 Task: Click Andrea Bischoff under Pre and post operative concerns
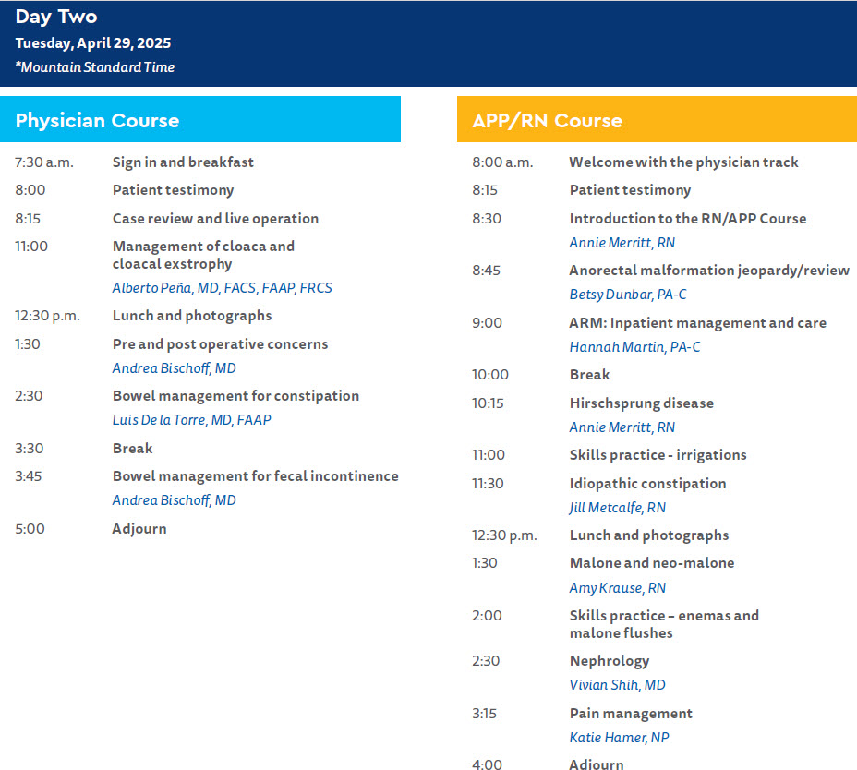(x=174, y=368)
